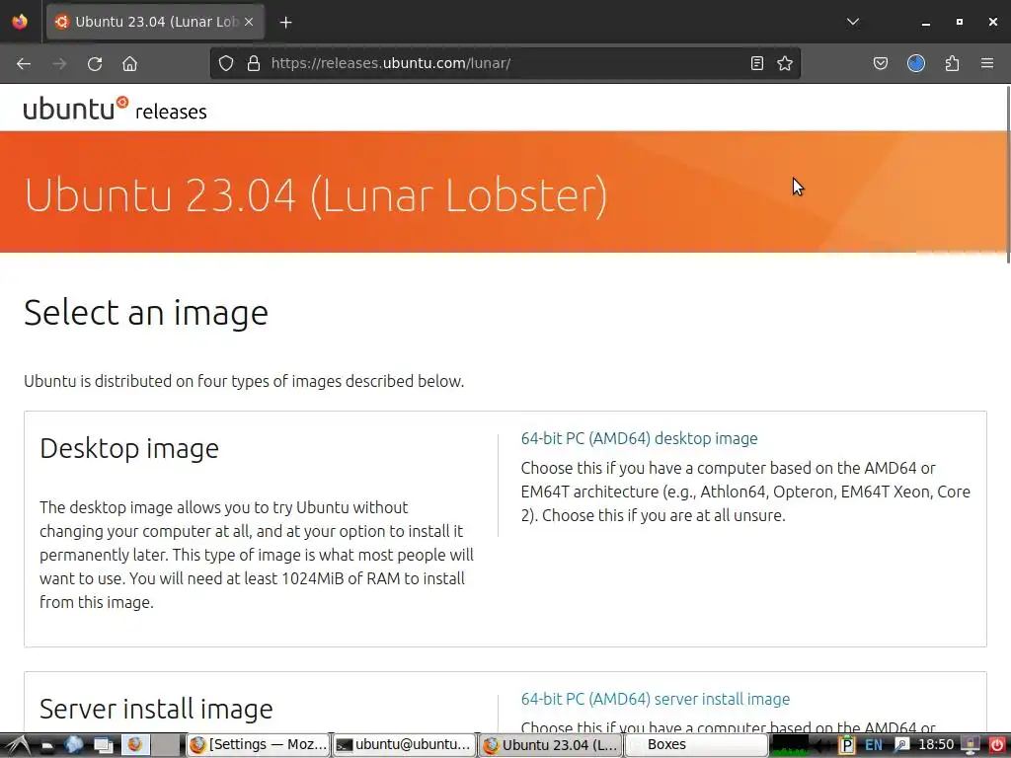Click the Ubuntu 23.04 (Lunar Lobster) banner title
This screenshot has width=1011, height=758.
[316, 194]
